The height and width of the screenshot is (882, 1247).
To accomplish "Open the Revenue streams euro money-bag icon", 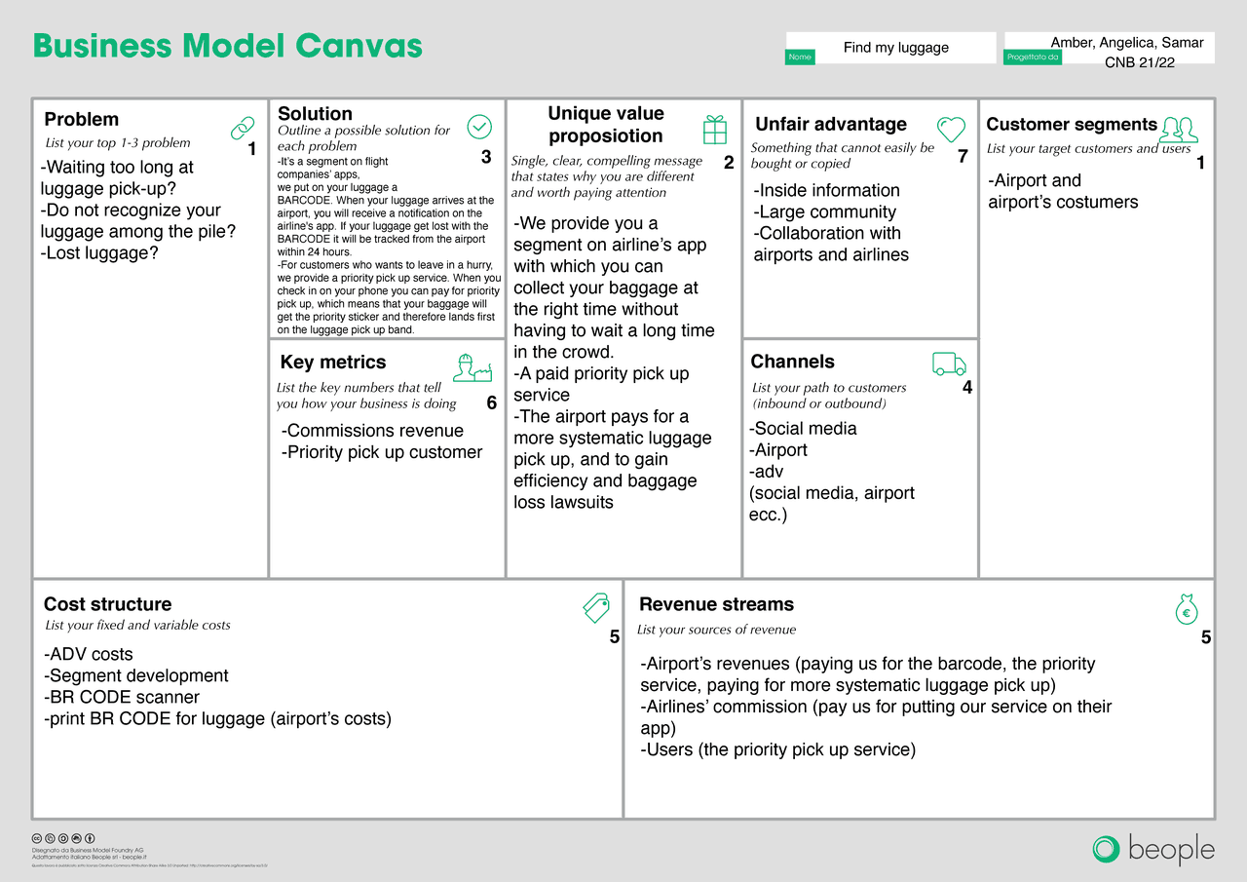I will point(1187,611).
